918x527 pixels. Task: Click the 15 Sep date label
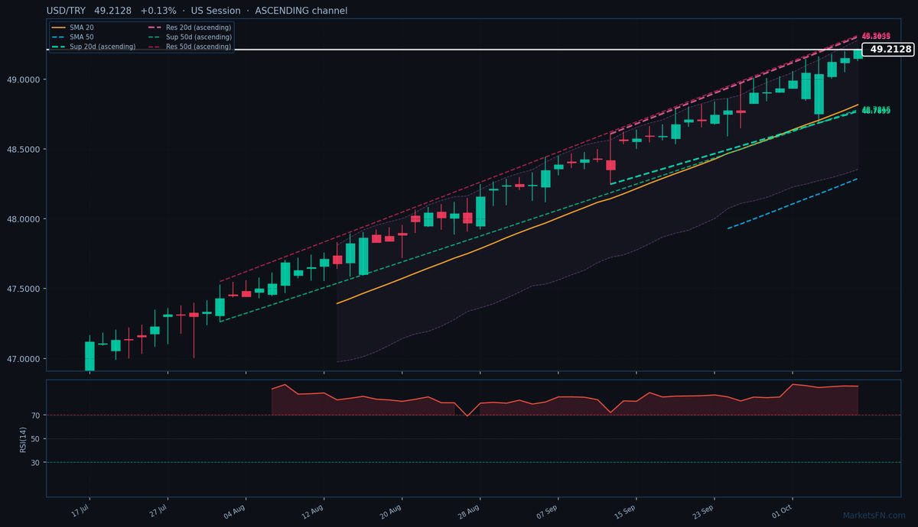(x=626, y=510)
